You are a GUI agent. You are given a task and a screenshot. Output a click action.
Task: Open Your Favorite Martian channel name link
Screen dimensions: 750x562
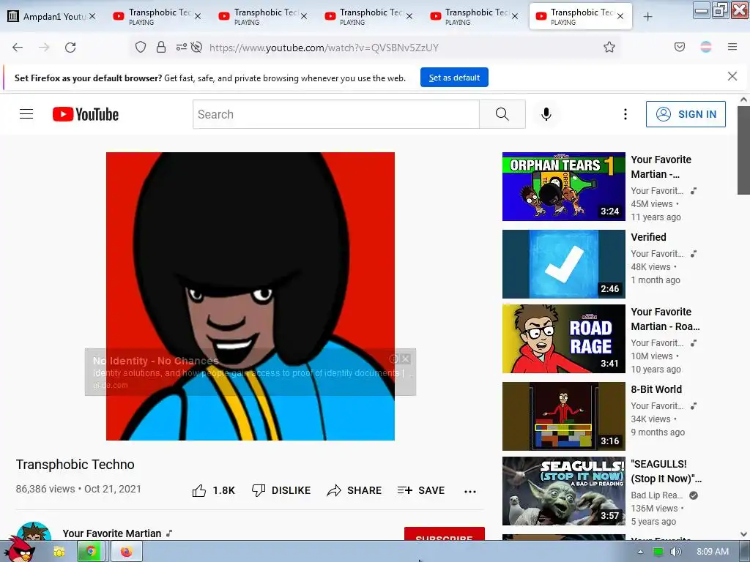click(112, 533)
